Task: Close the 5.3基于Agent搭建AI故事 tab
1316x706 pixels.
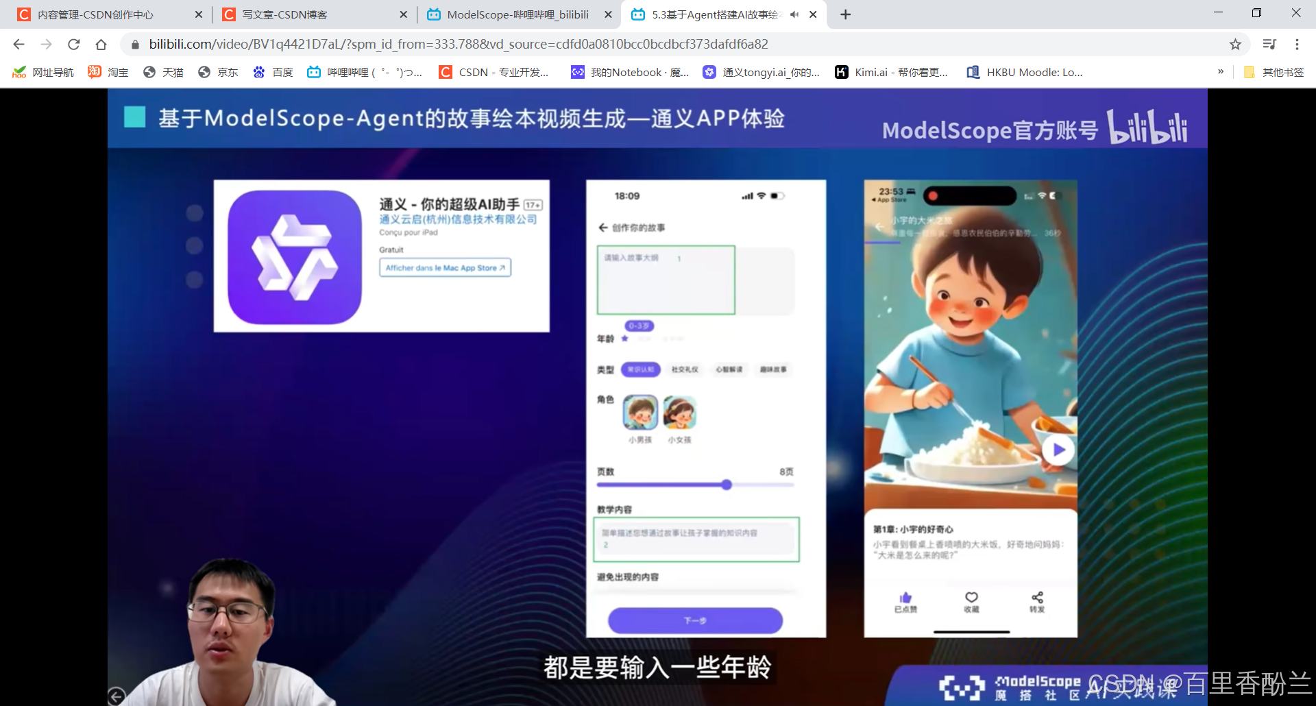Action: pyautogui.click(x=813, y=14)
